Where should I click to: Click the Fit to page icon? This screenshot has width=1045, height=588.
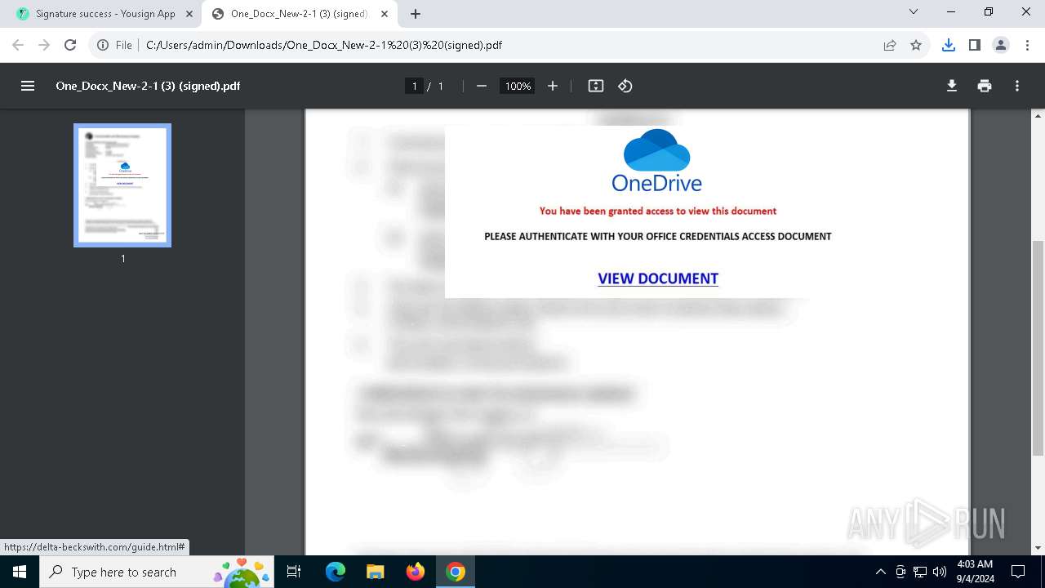(x=596, y=86)
